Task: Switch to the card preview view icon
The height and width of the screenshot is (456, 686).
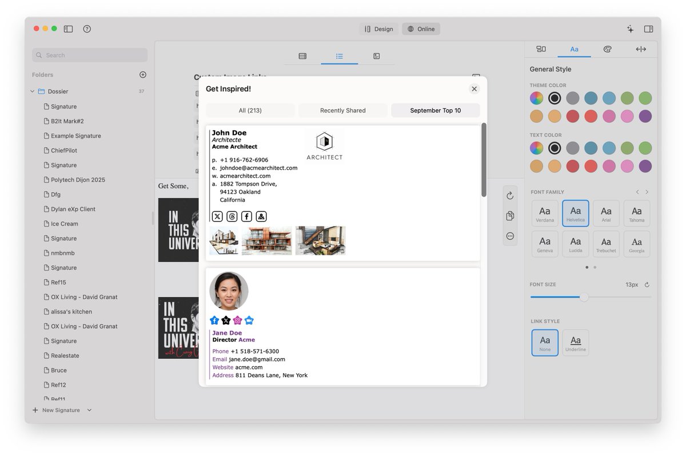Action: point(376,56)
